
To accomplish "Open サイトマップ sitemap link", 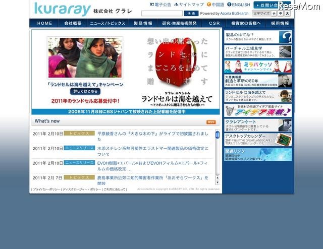I will 190,5.
